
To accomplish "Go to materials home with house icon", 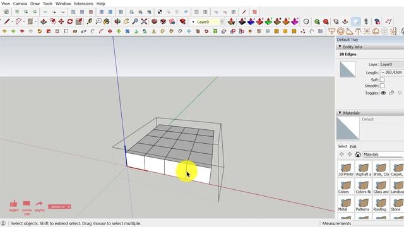I will click(358, 154).
